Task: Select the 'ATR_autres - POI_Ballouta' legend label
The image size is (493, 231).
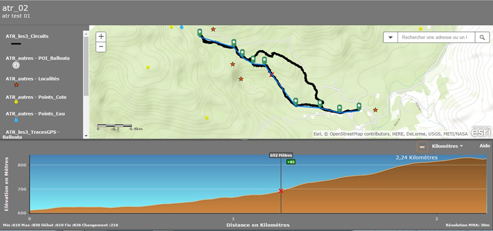Action: coord(37,58)
